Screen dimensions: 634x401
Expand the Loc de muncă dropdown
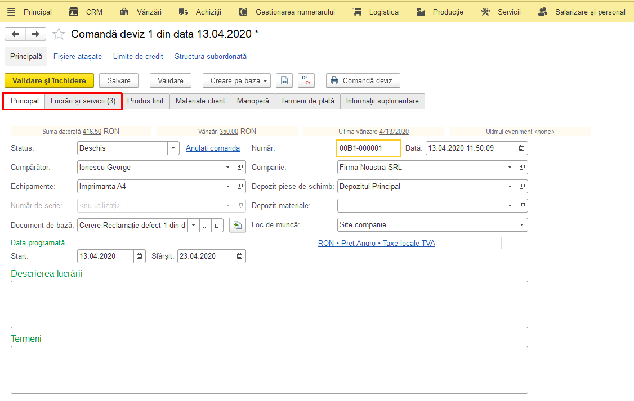click(x=521, y=224)
